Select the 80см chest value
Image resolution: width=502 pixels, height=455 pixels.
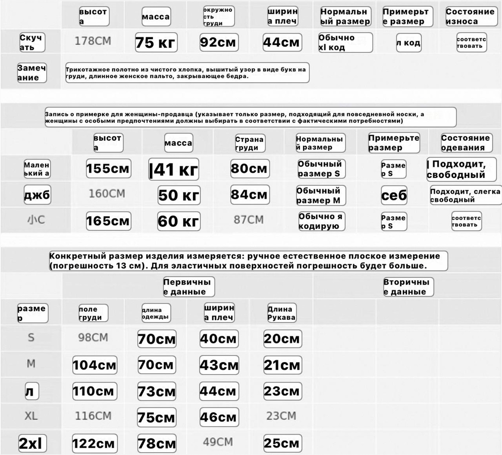pos(250,168)
